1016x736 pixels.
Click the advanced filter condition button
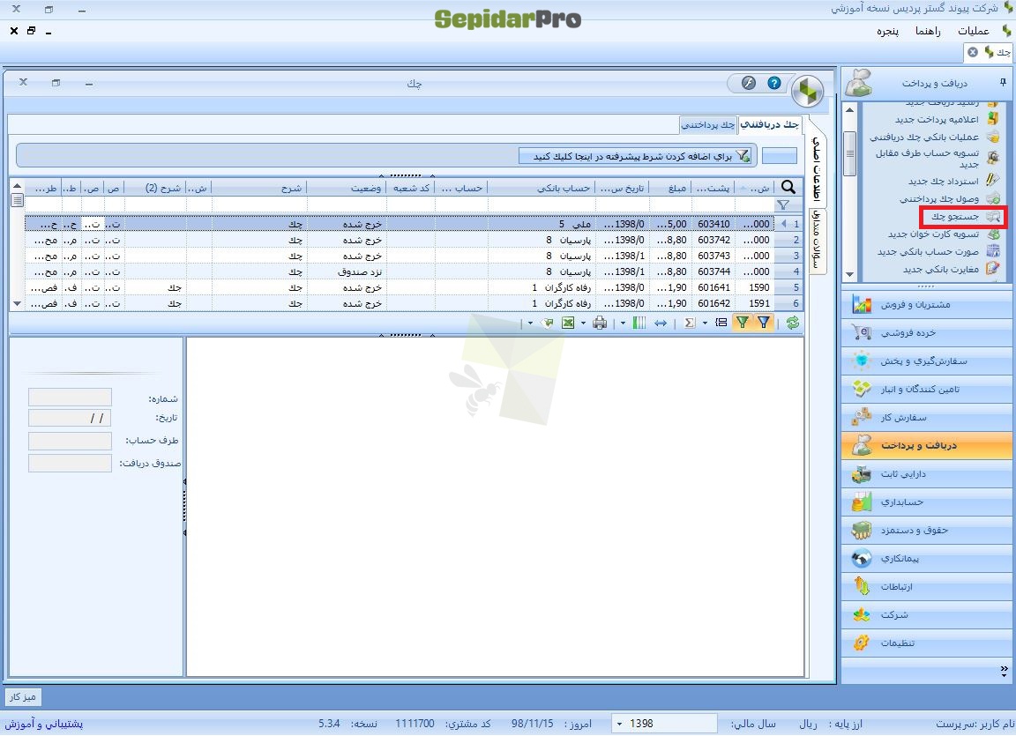636,156
